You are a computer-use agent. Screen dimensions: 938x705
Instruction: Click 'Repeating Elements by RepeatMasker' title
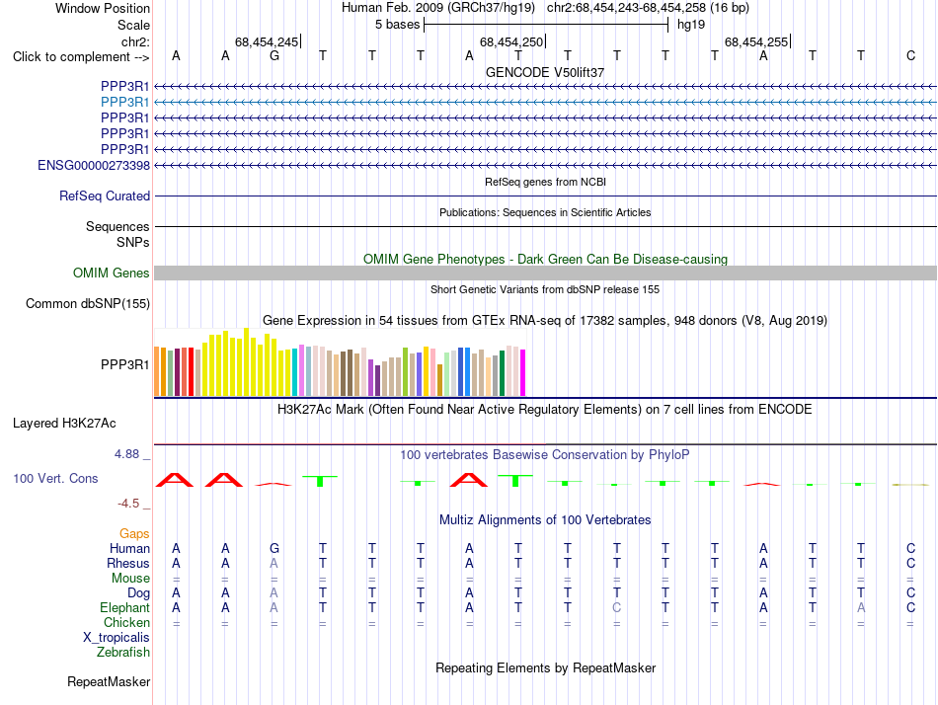(546, 667)
